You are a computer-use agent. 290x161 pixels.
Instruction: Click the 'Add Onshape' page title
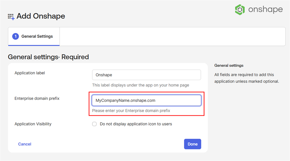coord(41,16)
